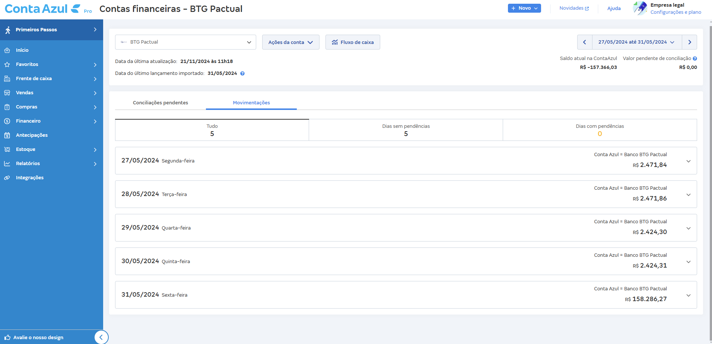The width and height of the screenshot is (712, 344).
Task: Click the Antecipações calendar icon
Action: (7, 135)
